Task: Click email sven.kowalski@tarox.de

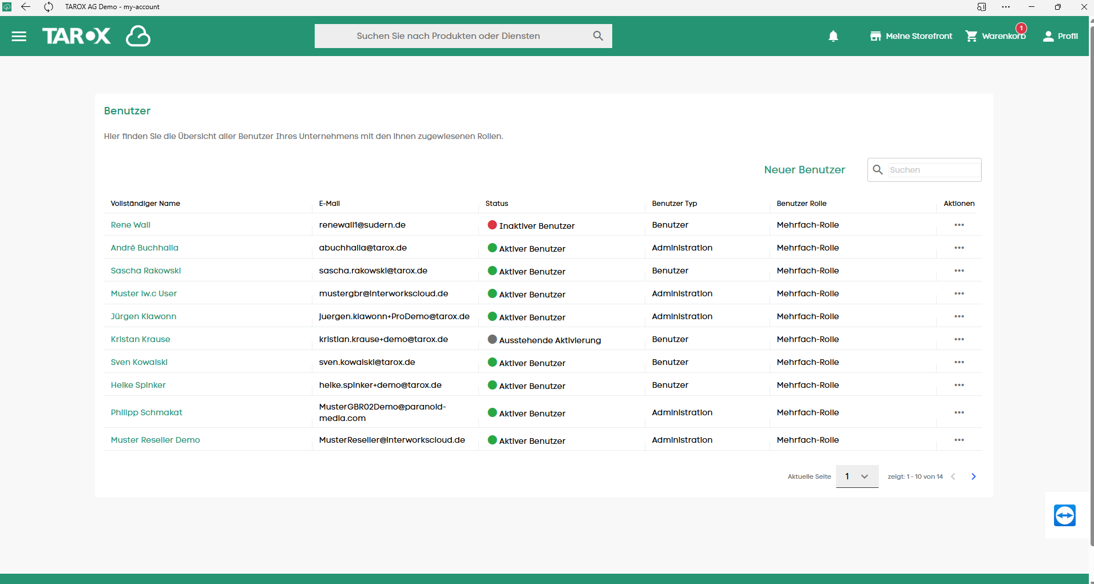Action: click(x=367, y=362)
